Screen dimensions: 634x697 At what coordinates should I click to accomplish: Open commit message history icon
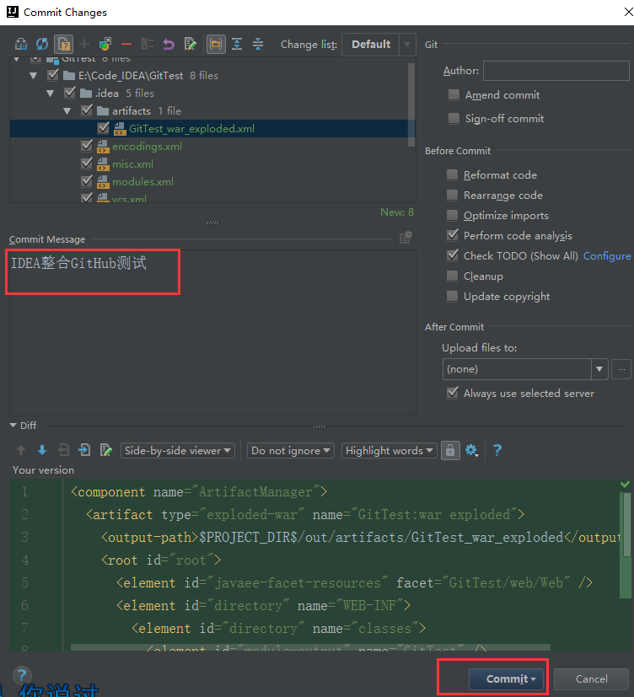(406, 238)
